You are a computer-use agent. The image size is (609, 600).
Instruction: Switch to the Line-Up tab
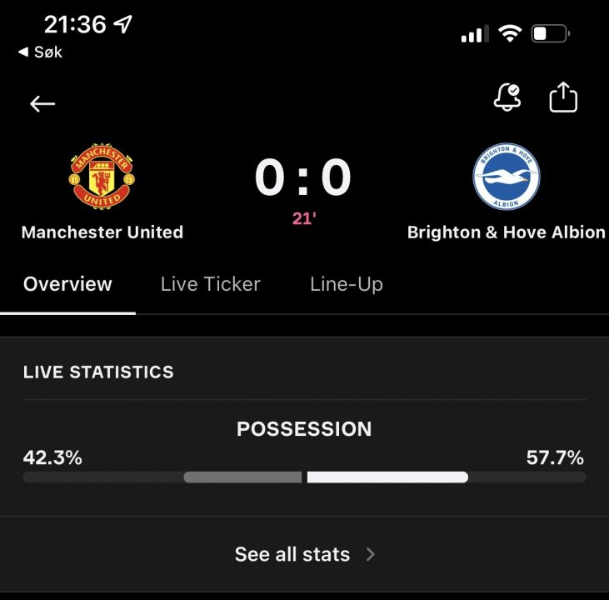(x=346, y=284)
